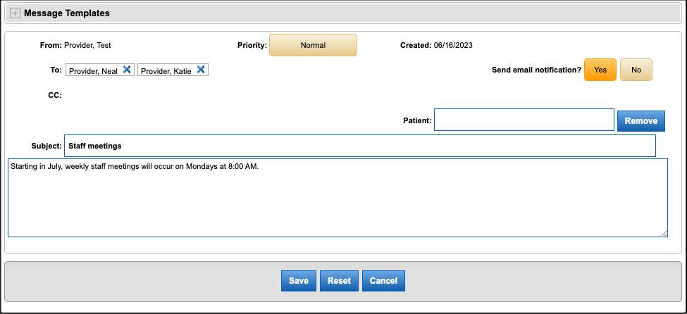Screen dimensions: 687x314
Task: Change priority using the Normal button
Action: pyautogui.click(x=313, y=45)
